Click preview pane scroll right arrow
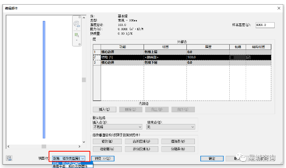286x168 pixels. [x=79, y=146]
